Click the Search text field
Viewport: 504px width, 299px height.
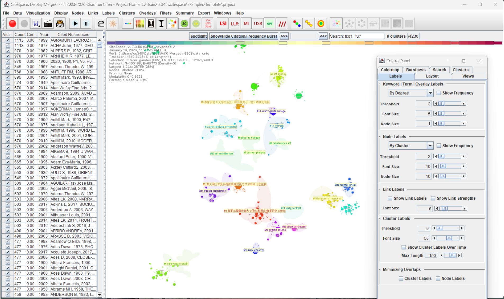coord(357,36)
